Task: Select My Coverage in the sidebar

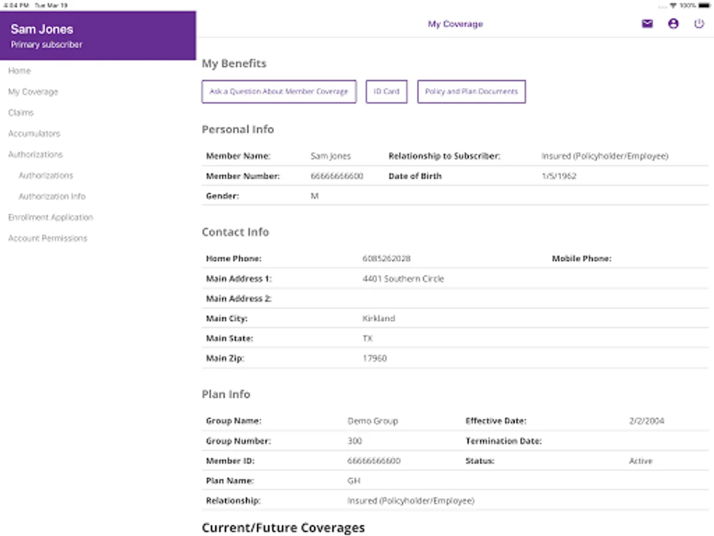Action: tap(33, 92)
